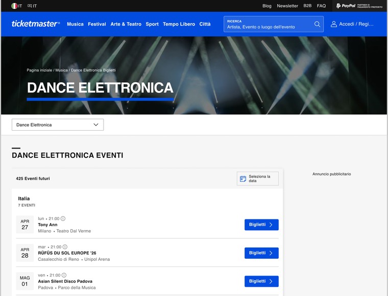Click the Unipol Arena venue text
This screenshot has width=388, height=296.
pos(97,259)
